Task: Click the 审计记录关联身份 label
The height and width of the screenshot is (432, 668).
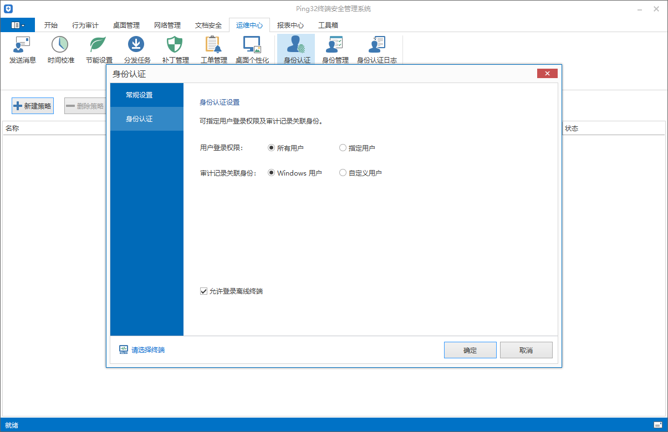Action: [x=228, y=173]
